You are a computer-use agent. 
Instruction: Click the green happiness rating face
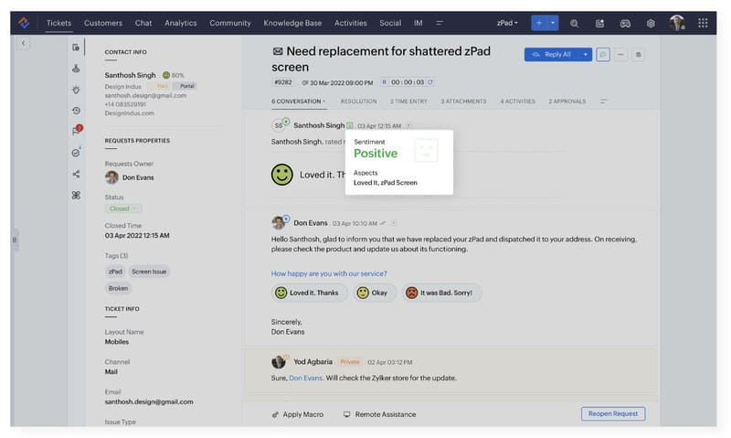(x=166, y=75)
